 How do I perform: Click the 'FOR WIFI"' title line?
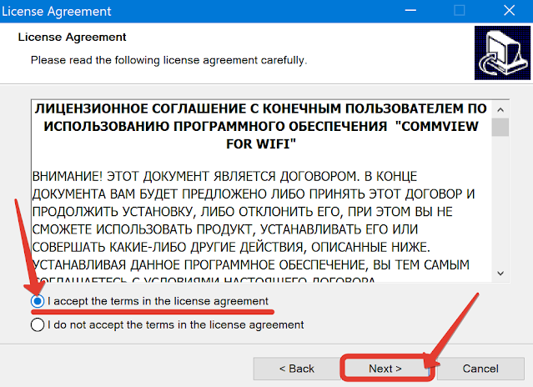tap(261, 144)
